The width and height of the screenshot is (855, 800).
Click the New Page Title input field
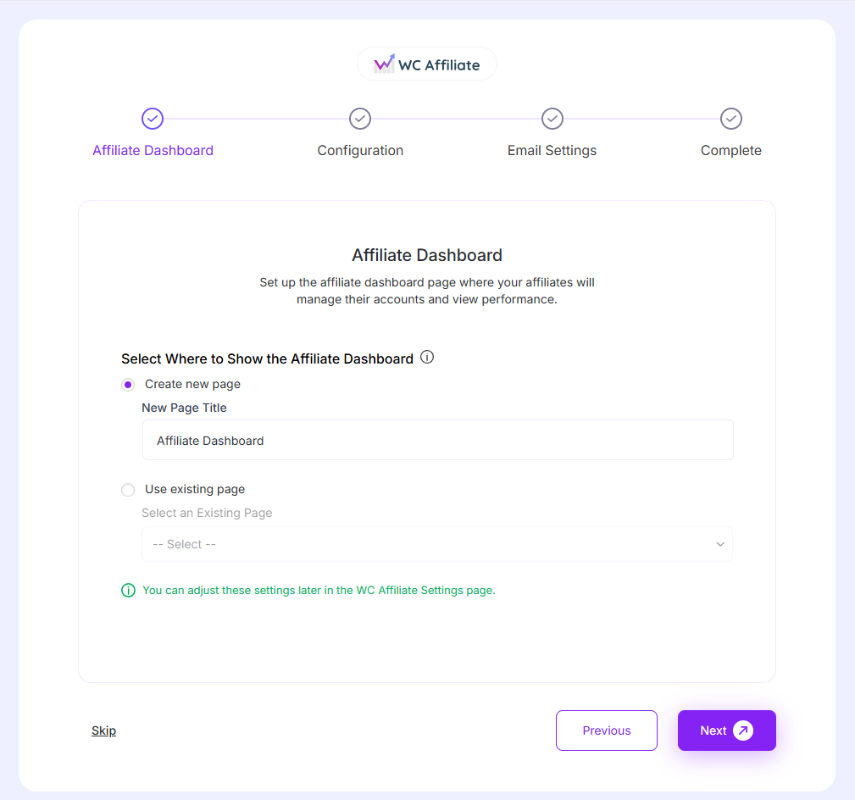437,441
